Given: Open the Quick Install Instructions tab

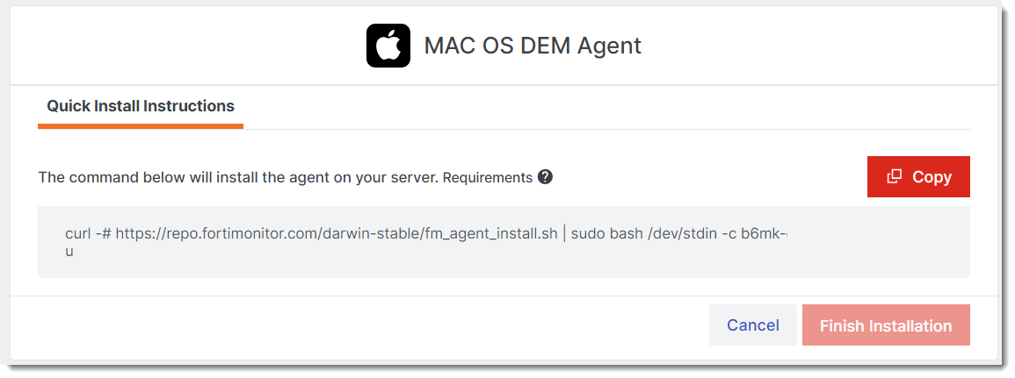Looking at the screenshot, I should click(141, 106).
